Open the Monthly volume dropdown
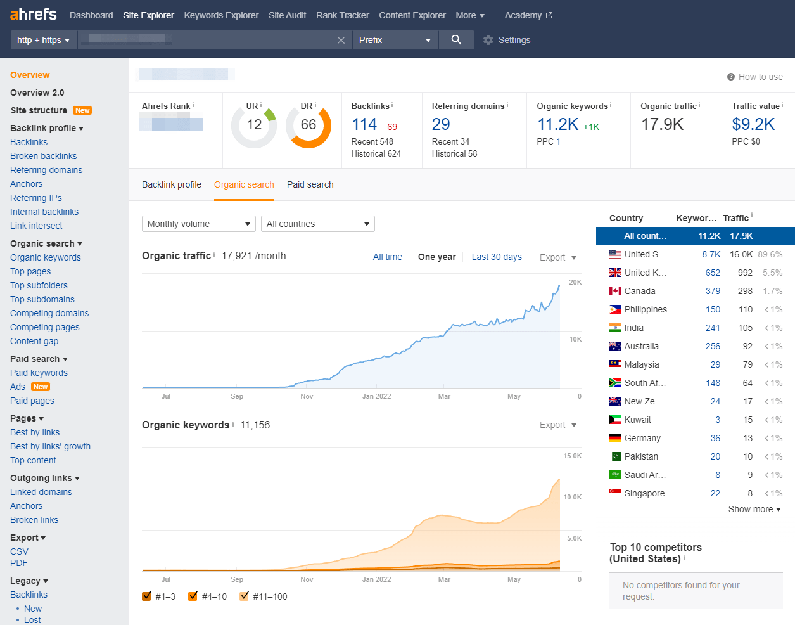This screenshot has height=625, width=795. click(x=199, y=224)
